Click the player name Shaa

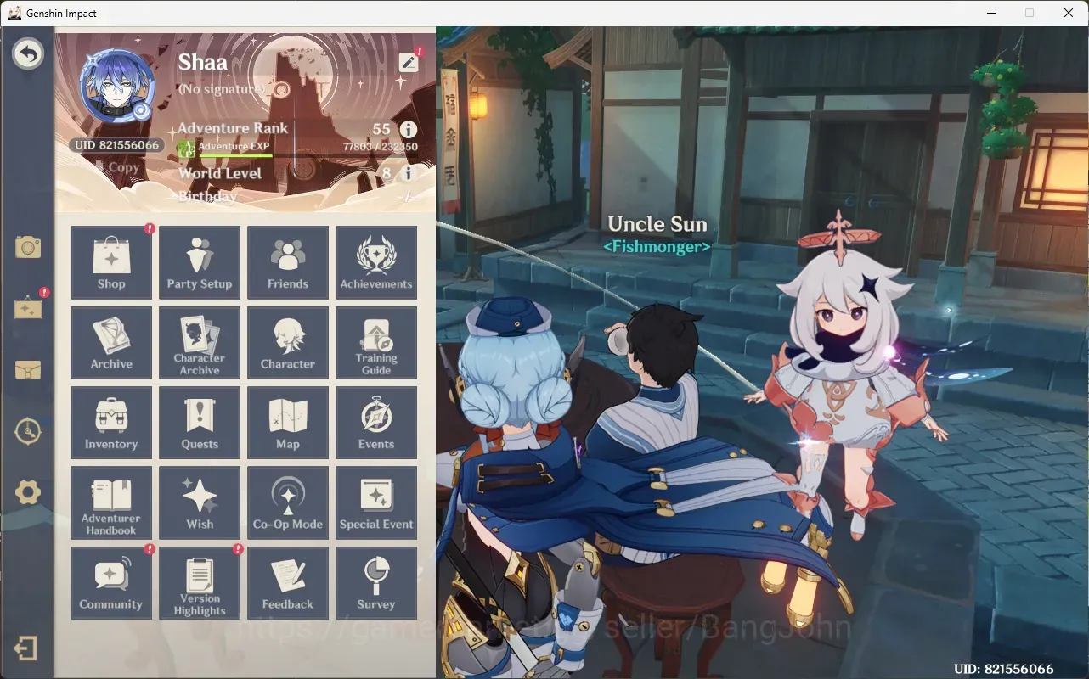click(x=203, y=63)
